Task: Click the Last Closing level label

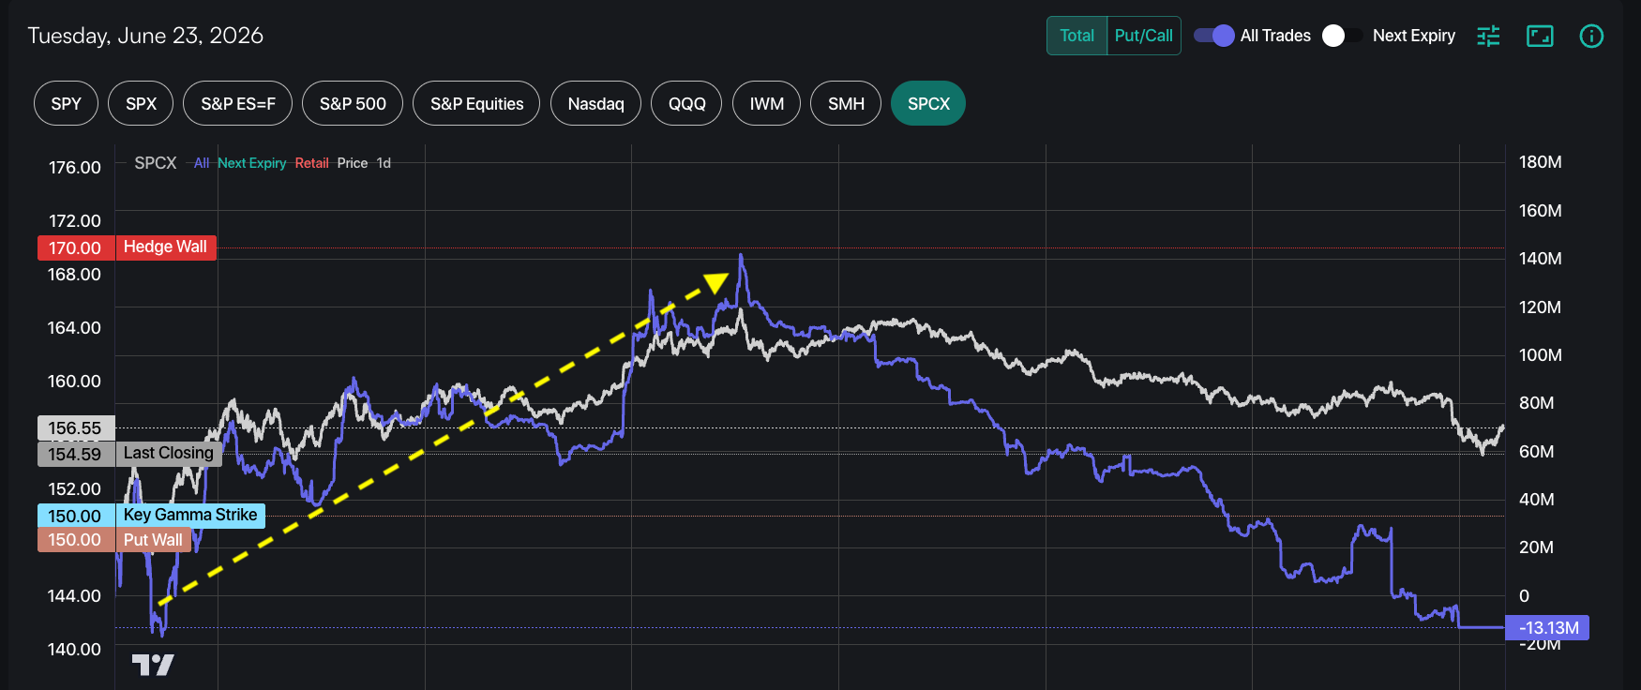Action: [169, 454]
